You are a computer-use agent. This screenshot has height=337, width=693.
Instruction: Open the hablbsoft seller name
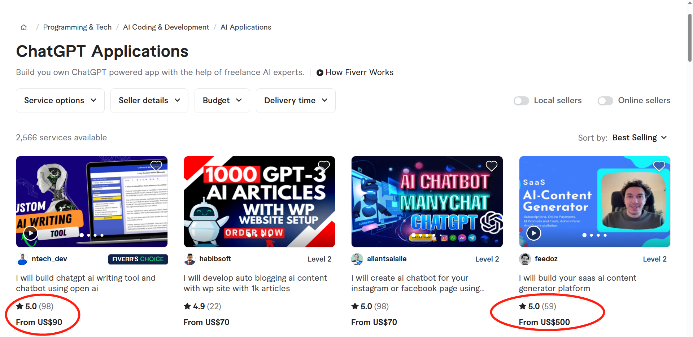[215, 259]
